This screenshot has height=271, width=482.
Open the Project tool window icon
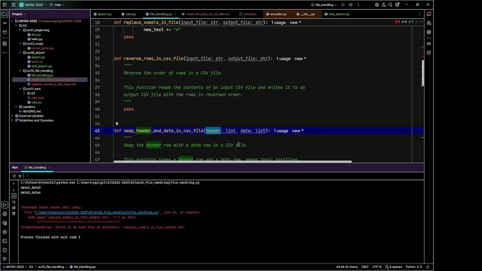[x=5, y=14]
